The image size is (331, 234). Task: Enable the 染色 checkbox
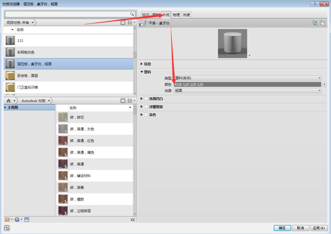coord(146,115)
